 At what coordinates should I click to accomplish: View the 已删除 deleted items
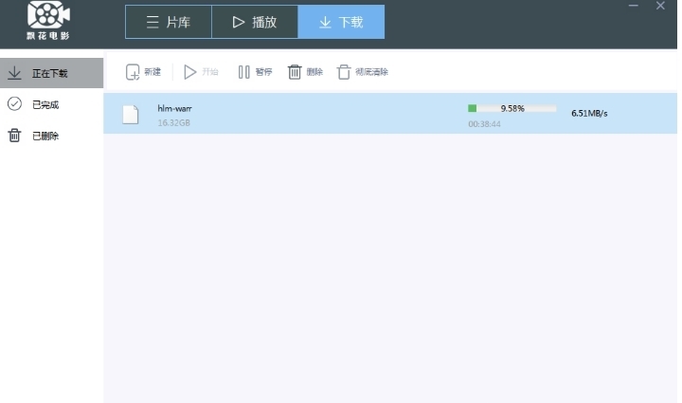pyautogui.click(x=51, y=136)
